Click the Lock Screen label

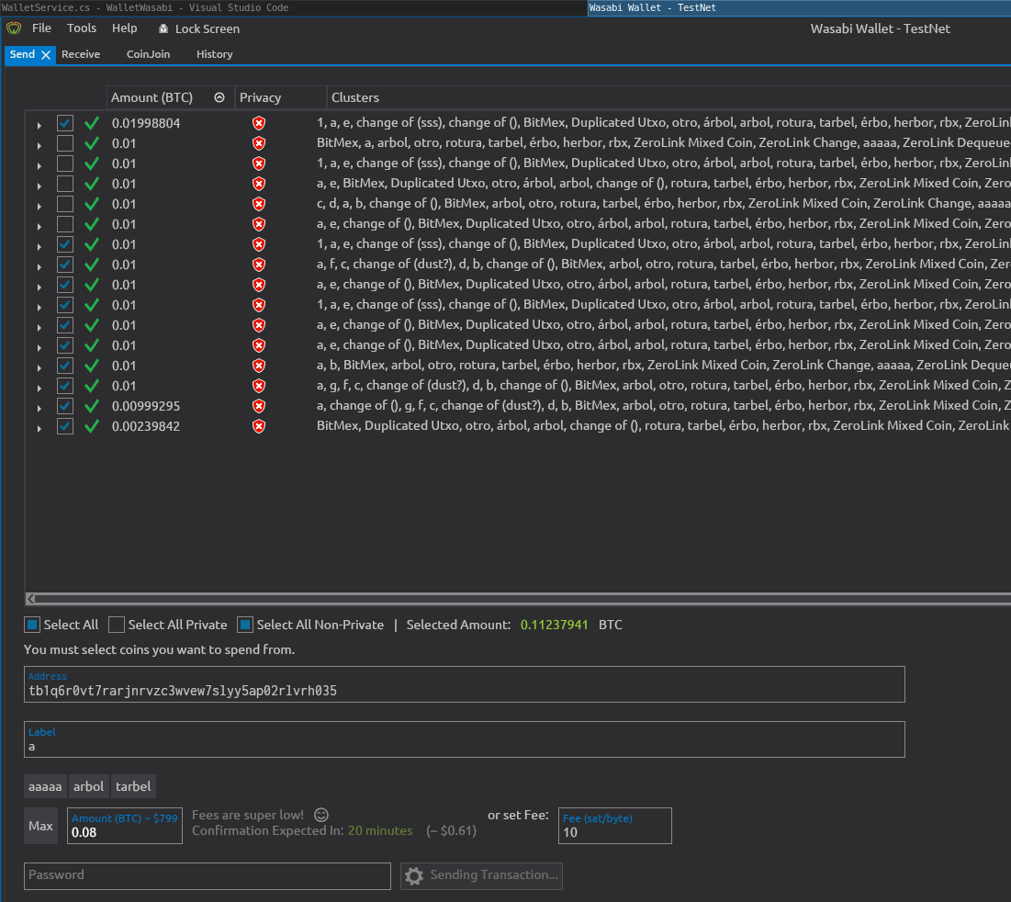208,29
